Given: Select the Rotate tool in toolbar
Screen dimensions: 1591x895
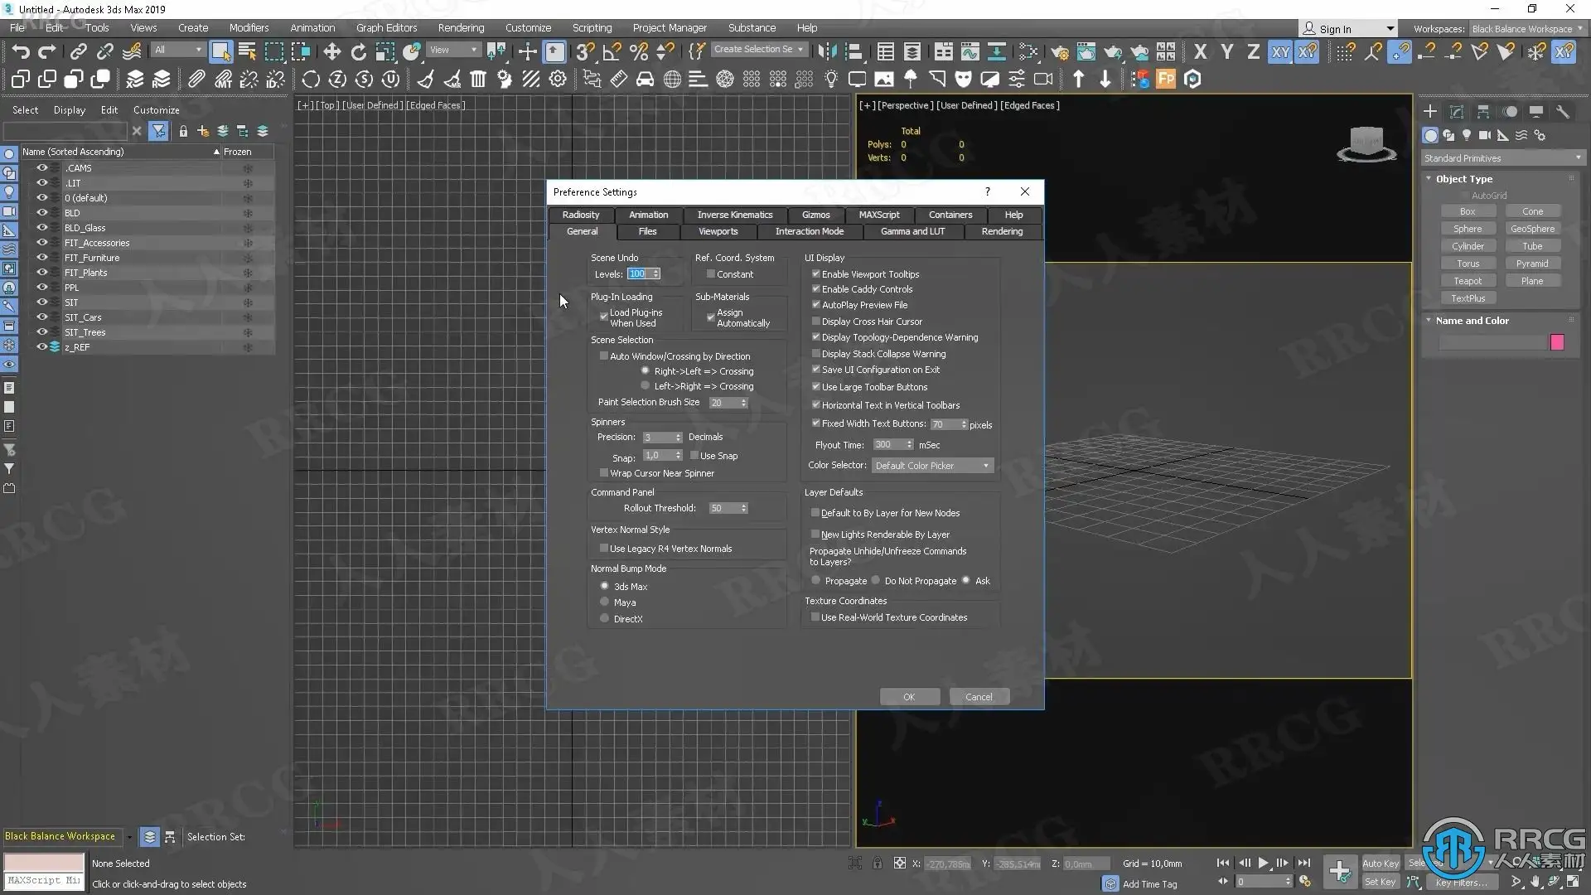Looking at the screenshot, I should (358, 51).
